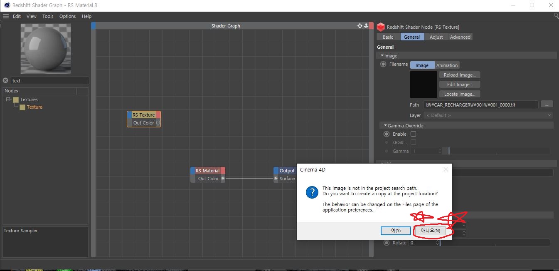559x271 pixels.
Task: Switch to the Advanced tab
Action: (x=460, y=37)
